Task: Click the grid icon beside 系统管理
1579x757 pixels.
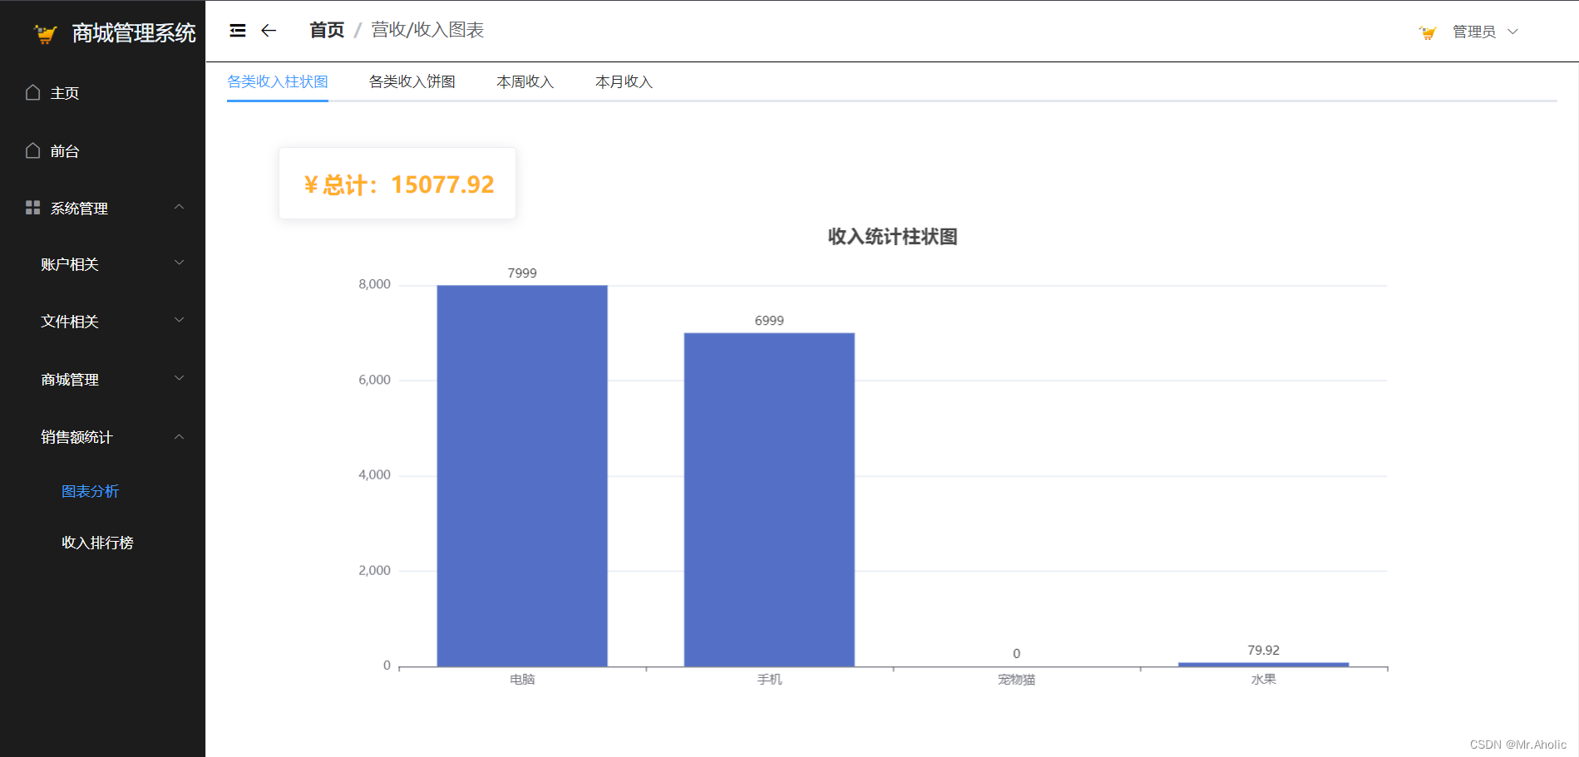Action: [x=32, y=208]
